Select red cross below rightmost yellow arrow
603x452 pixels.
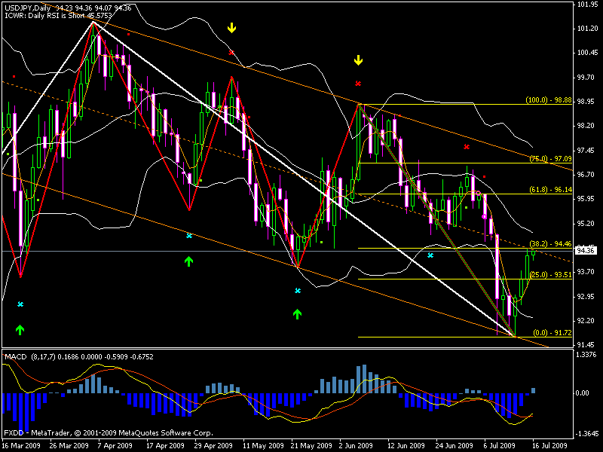[359, 83]
